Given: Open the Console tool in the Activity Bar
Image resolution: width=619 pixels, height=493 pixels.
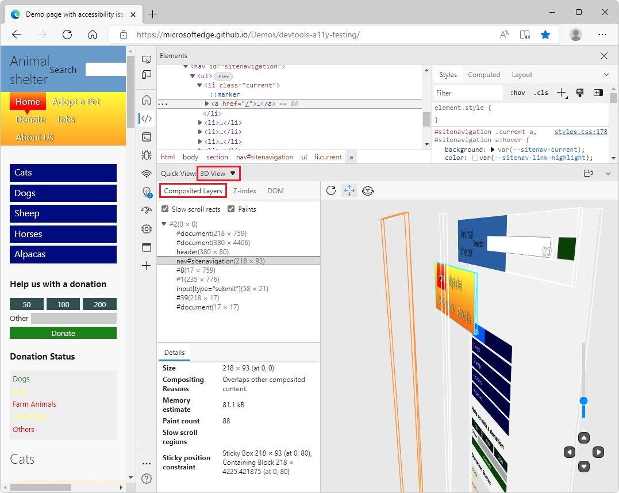Looking at the screenshot, I should (146, 137).
